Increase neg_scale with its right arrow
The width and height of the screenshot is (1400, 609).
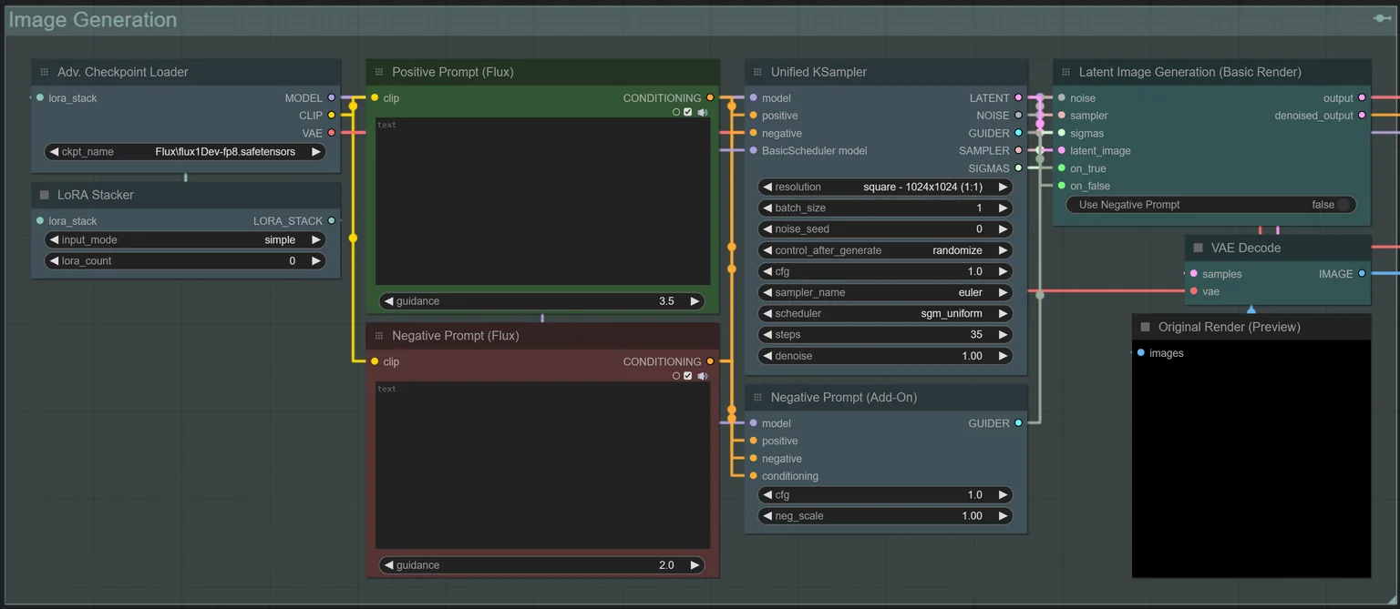[x=1003, y=516]
